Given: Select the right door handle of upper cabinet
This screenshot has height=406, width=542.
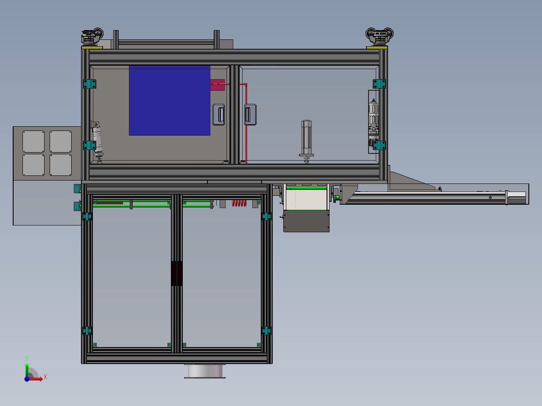Looking at the screenshot, I should point(250,114).
